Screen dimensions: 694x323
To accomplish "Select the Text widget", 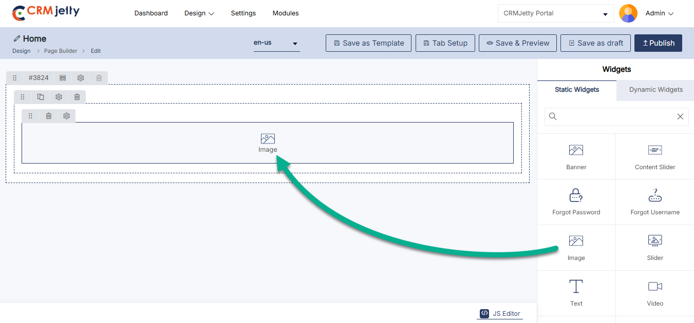I will coord(576,293).
